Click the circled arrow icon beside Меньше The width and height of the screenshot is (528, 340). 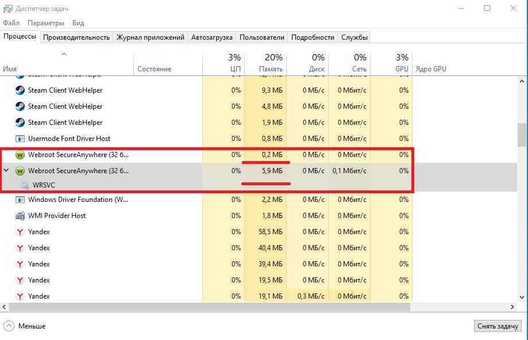coord(9,326)
